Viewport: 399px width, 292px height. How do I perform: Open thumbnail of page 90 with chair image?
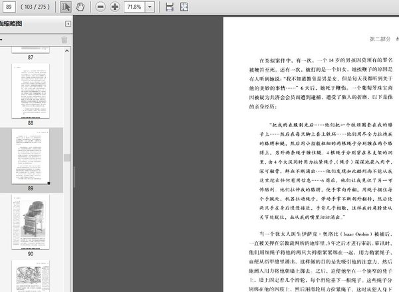tap(31, 221)
